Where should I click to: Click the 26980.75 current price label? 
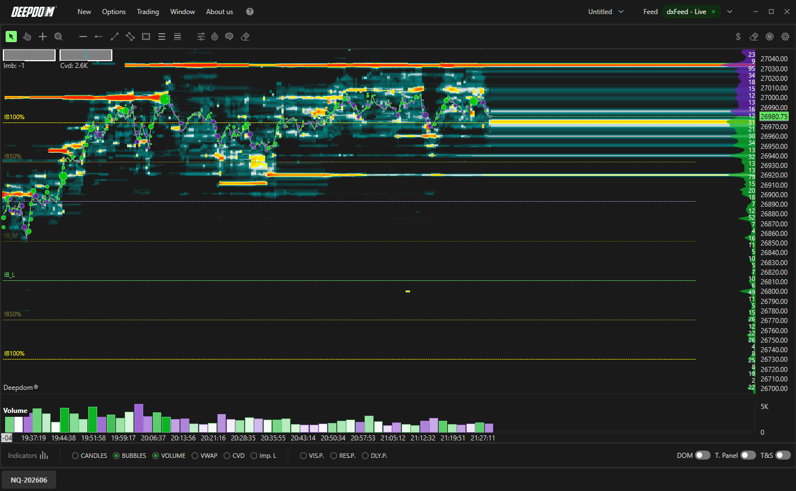click(x=774, y=117)
